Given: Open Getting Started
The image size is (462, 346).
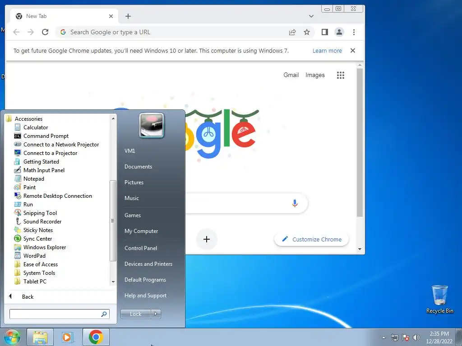Looking at the screenshot, I should [x=41, y=162].
